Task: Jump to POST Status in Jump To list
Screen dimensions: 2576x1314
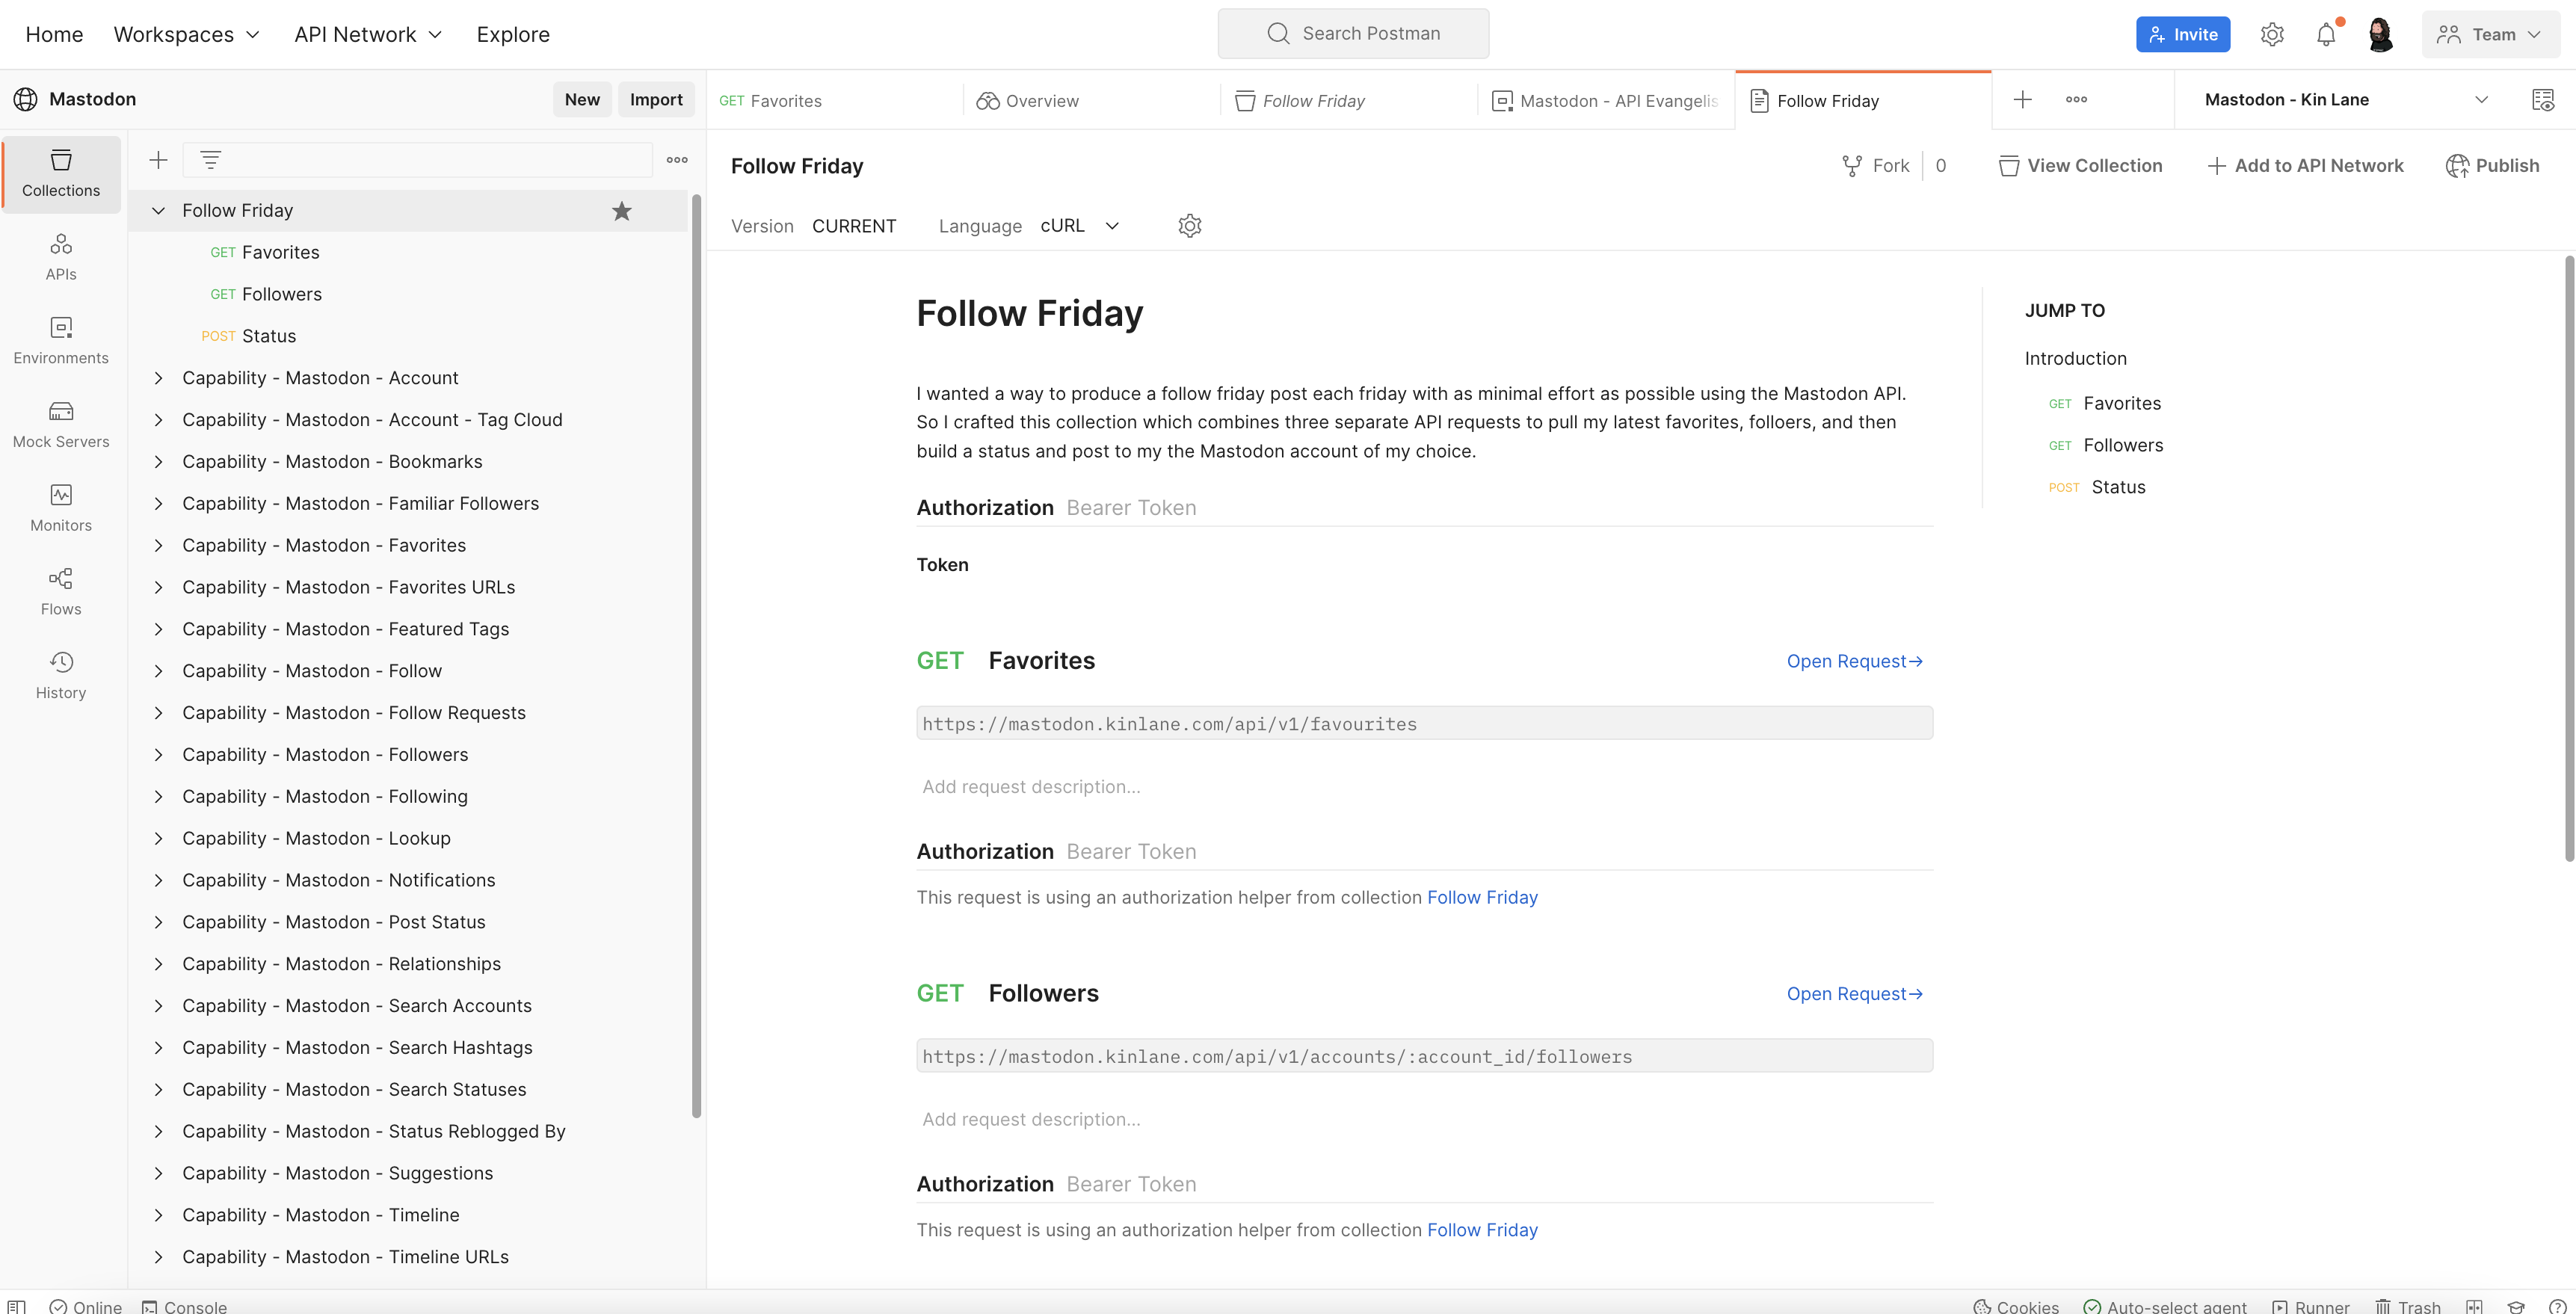Action: [x=2097, y=487]
